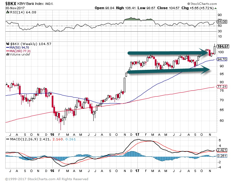Click the volume bars icon in legend
This screenshot has height=188, width=235.
click(x=8, y=54)
